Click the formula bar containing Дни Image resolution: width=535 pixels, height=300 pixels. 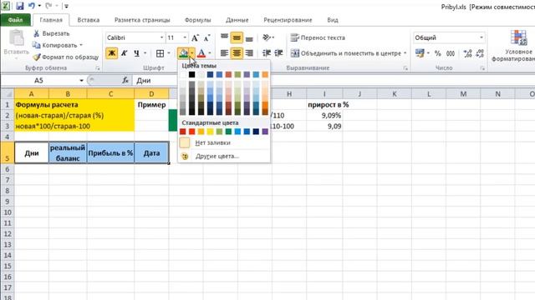pyautogui.click(x=334, y=80)
